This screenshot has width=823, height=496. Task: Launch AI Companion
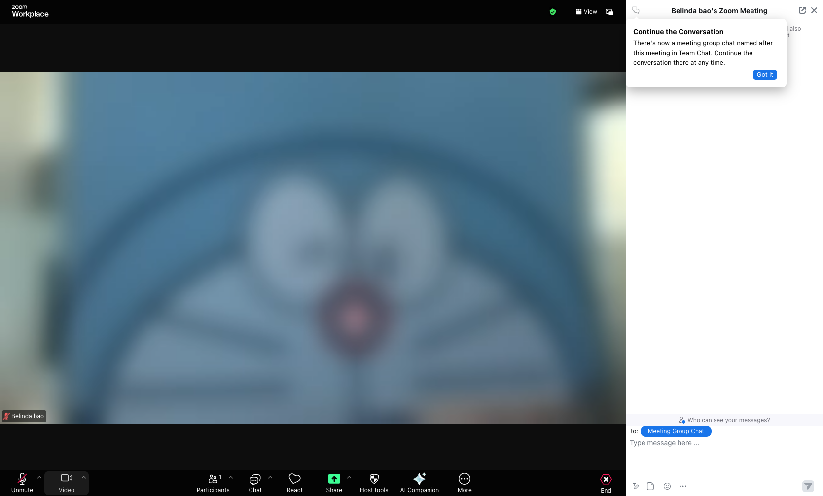(420, 483)
